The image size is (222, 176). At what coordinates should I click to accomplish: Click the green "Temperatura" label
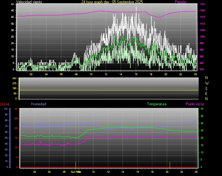coord(157,104)
